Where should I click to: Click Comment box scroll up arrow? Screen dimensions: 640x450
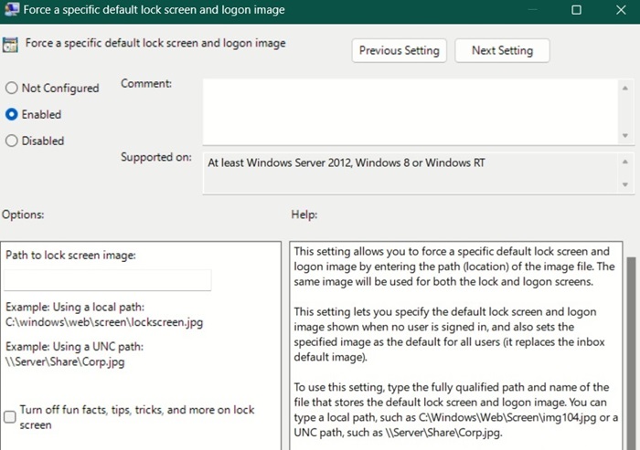624,88
